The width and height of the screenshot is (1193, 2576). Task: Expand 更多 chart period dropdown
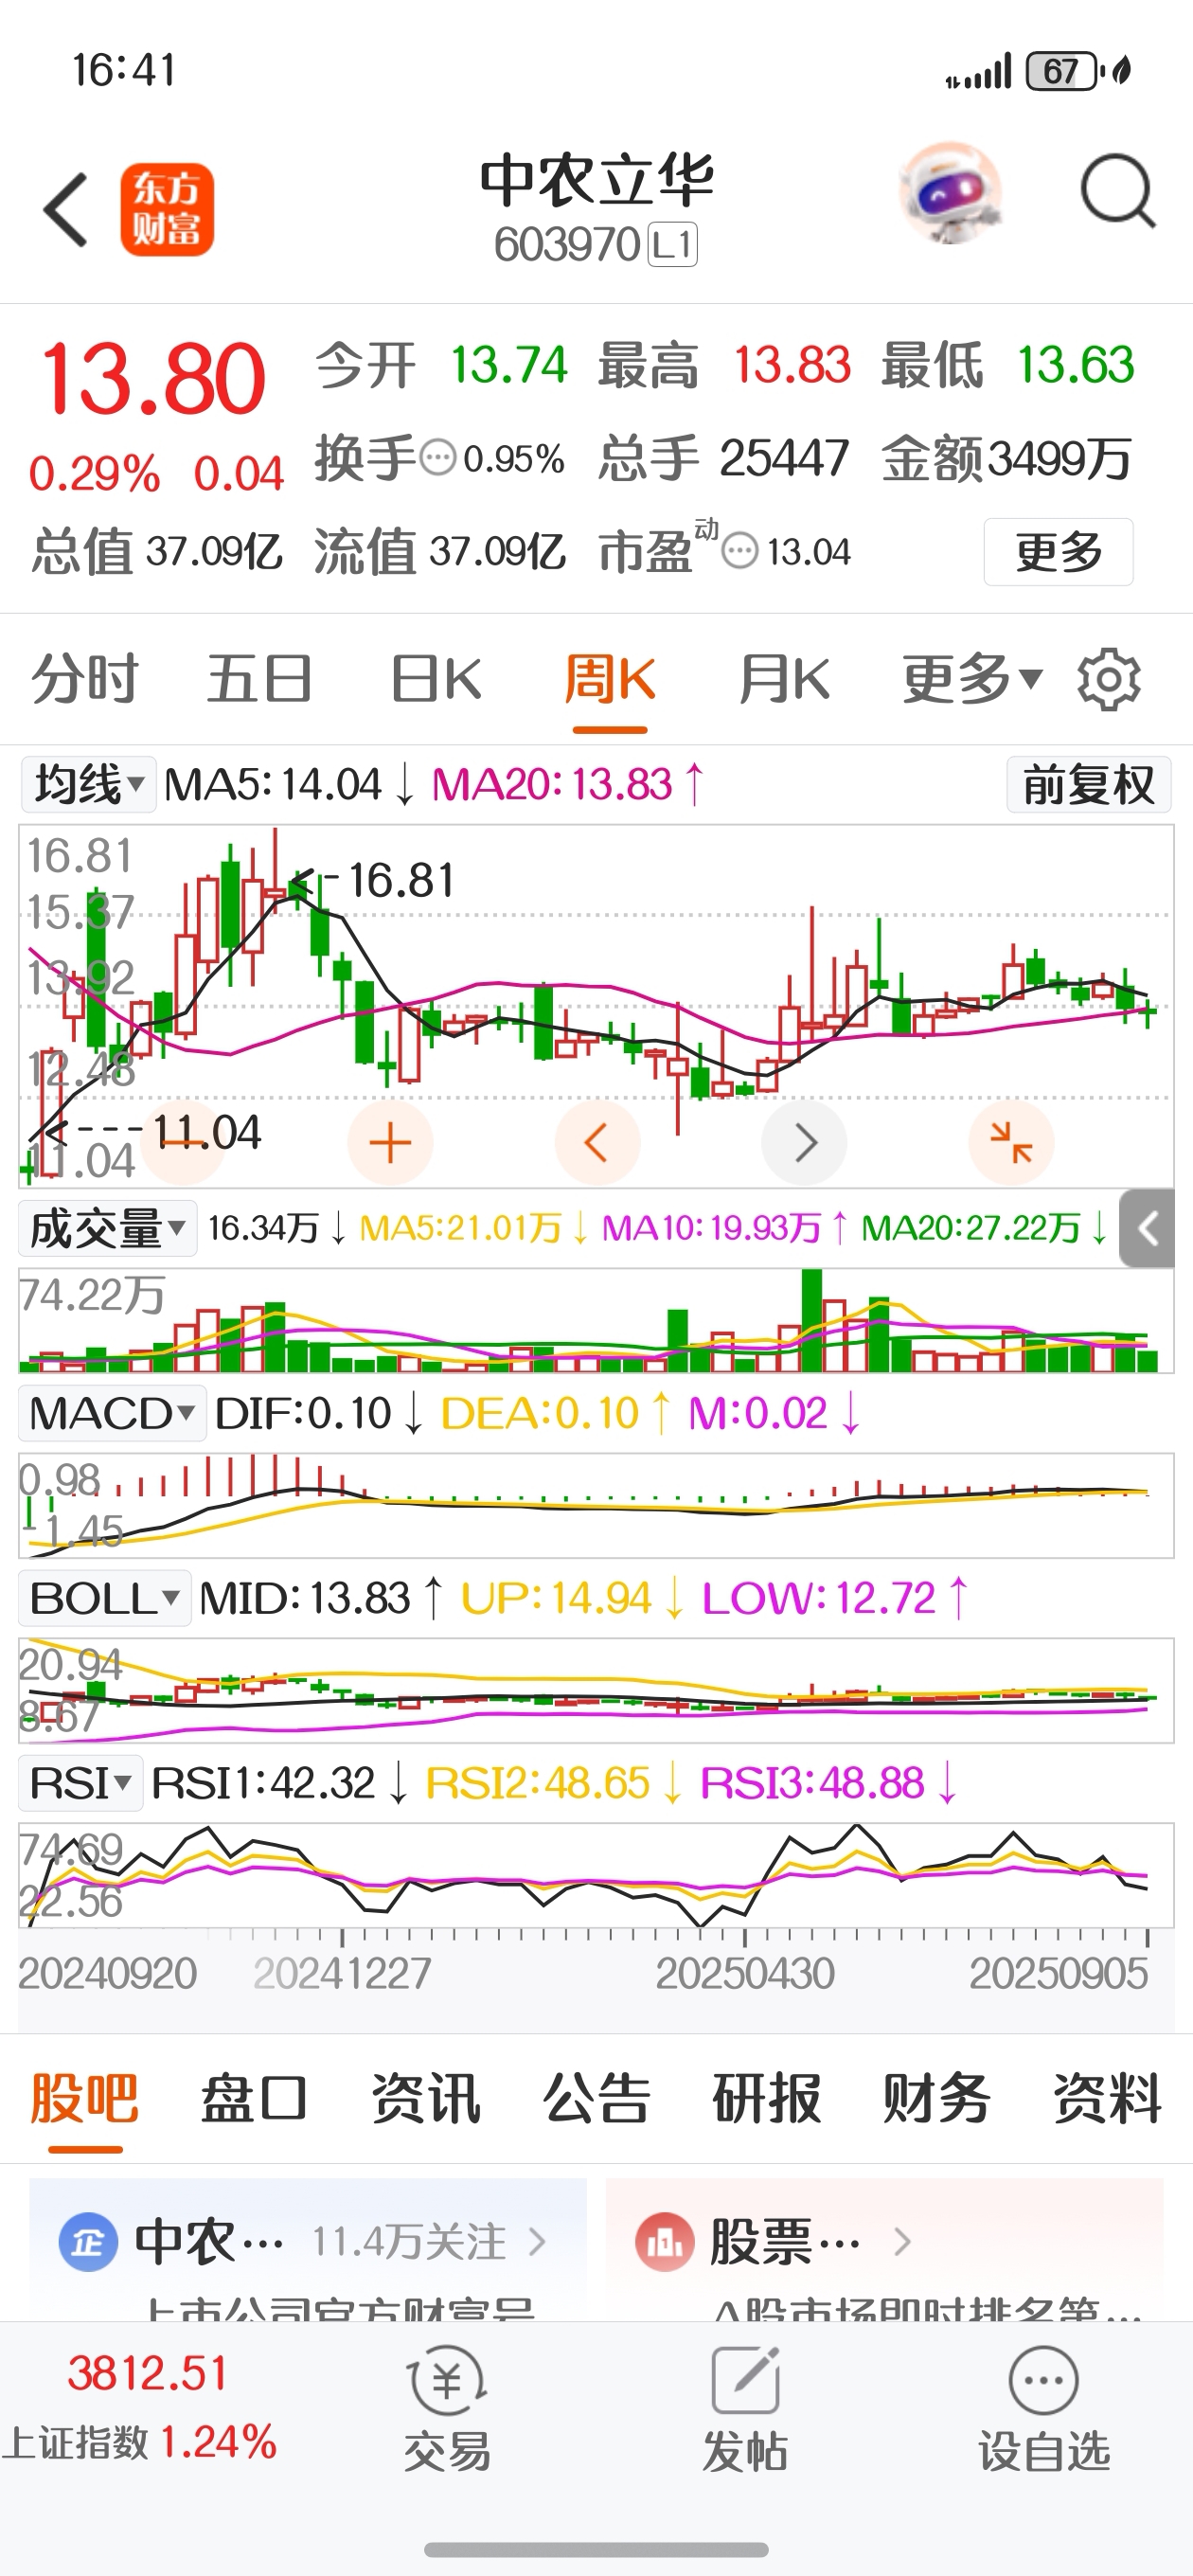coord(972,680)
